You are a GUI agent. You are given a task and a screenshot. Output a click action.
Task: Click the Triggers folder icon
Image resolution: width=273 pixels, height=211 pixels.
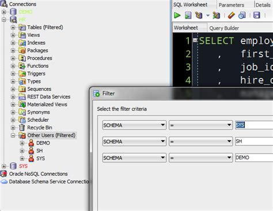(x=22, y=74)
